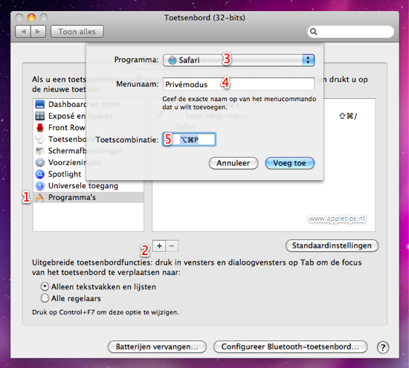The width and height of the screenshot is (409, 368).
Task: Select the Spotlight magnifier icon
Action: (40, 174)
